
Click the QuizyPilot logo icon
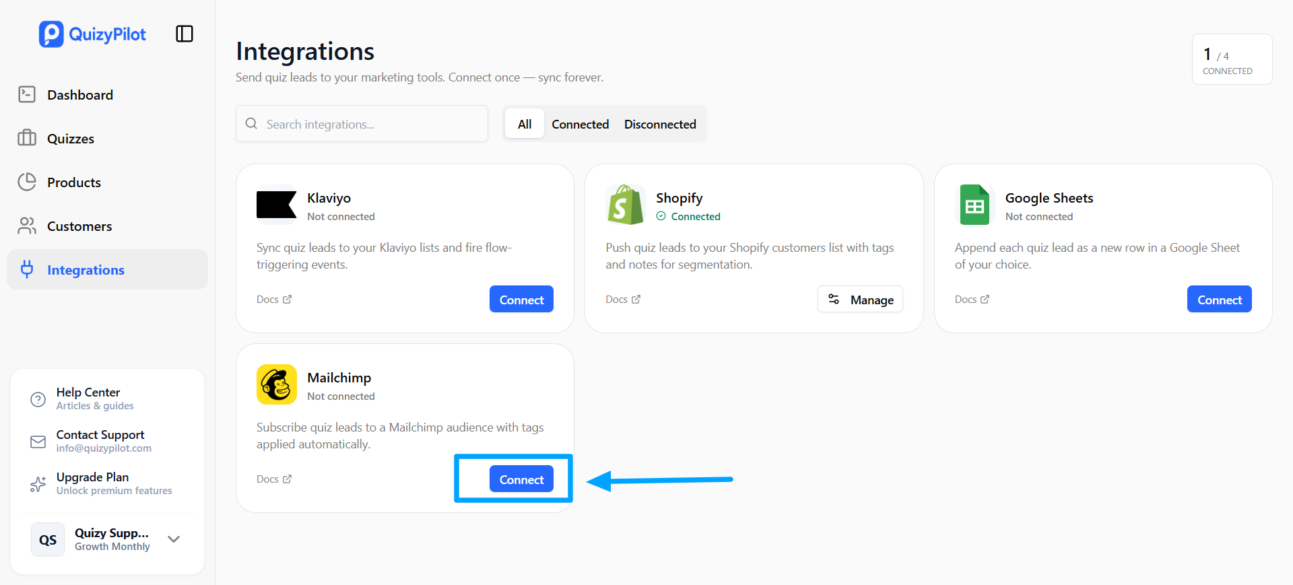[51, 34]
